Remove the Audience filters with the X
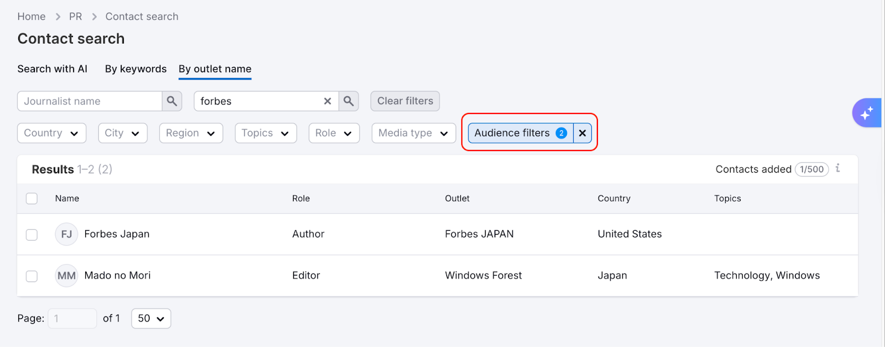885x347 pixels. pyautogui.click(x=582, y=133)
